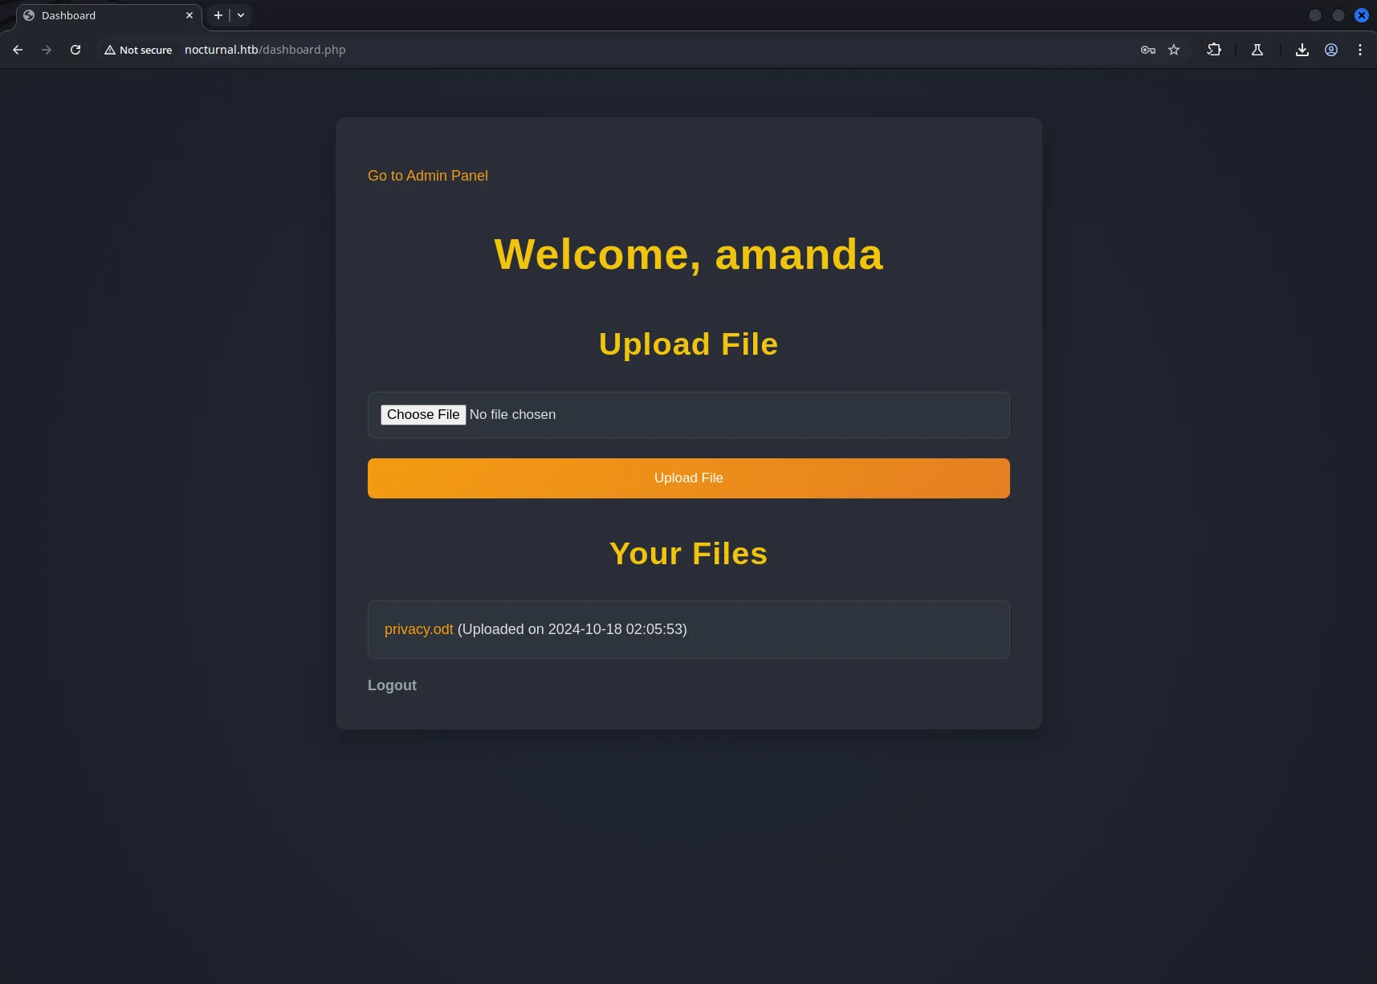The width and height of the screenshot is (1377, 984).
Task: Go forward to the next page
Action: (x=47, y=50)
